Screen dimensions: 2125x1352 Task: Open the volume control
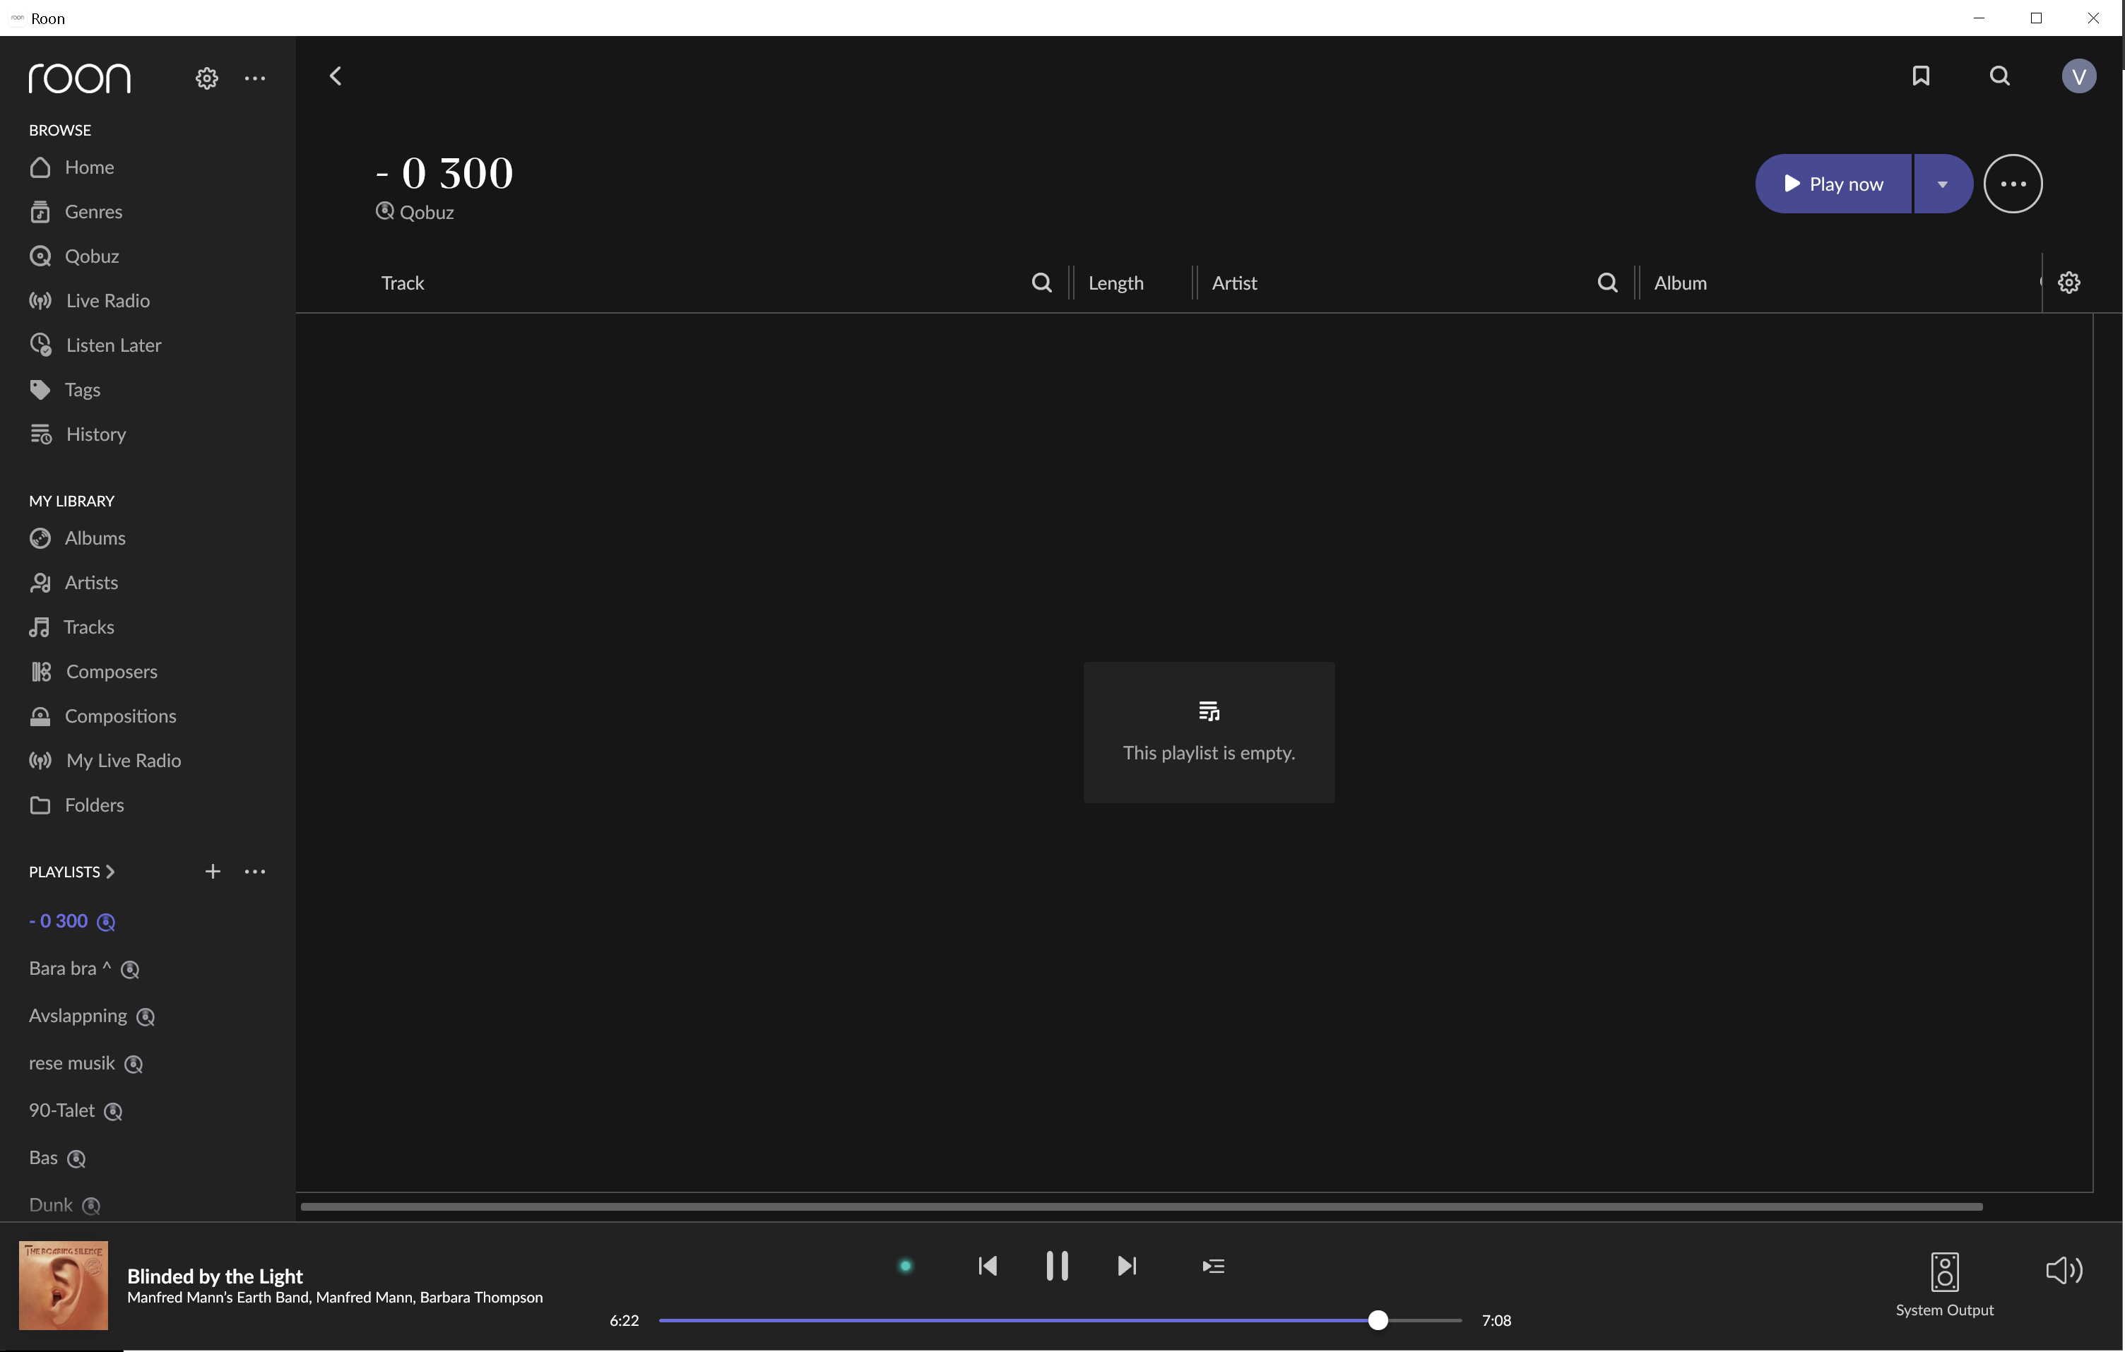click(x=2064, y=1271)
